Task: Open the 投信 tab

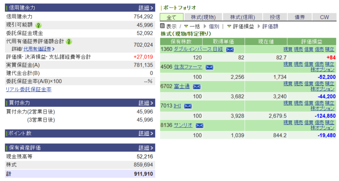Action: [275, 17]
